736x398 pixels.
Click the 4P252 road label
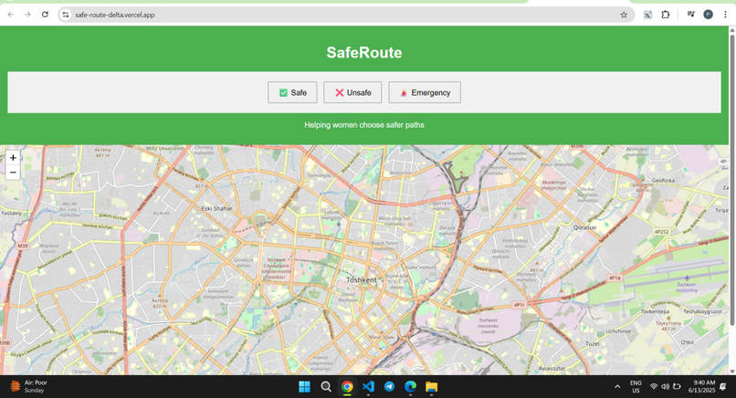click(x=661, y=231)
